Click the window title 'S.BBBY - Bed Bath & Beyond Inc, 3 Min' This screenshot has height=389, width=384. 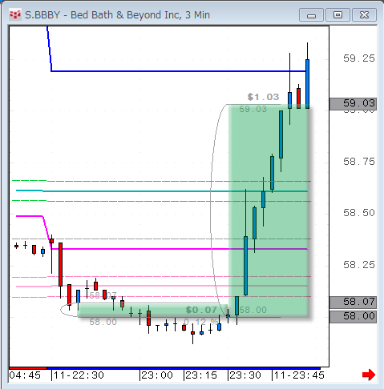[117, 15]
